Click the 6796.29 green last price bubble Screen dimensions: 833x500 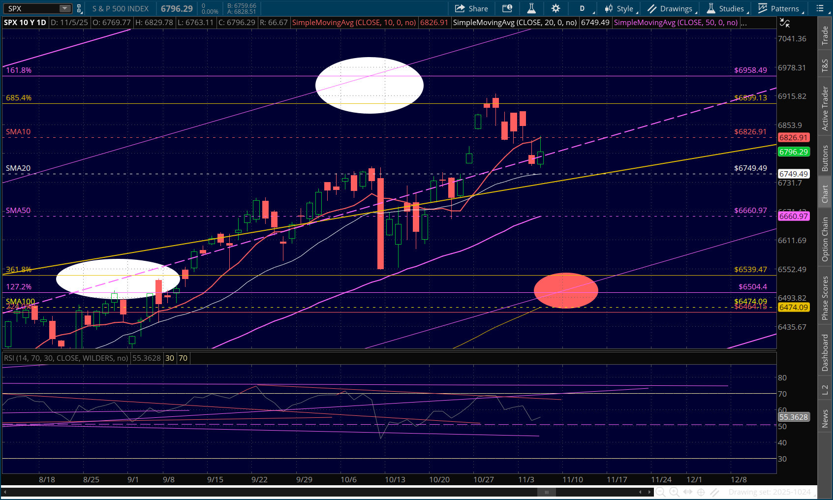point(793,152)
